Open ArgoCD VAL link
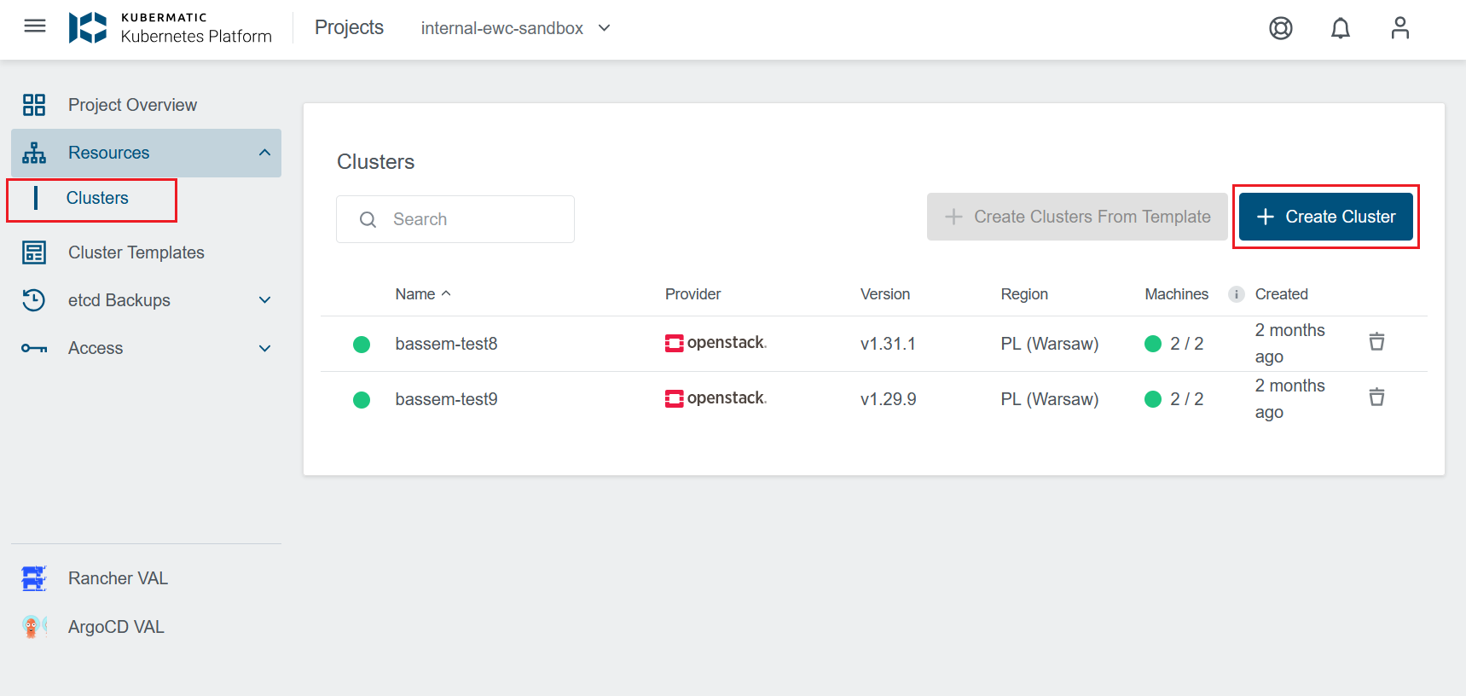Image resolution: width=1466 pixels, height=696 pixels. (x=116, y=627)
